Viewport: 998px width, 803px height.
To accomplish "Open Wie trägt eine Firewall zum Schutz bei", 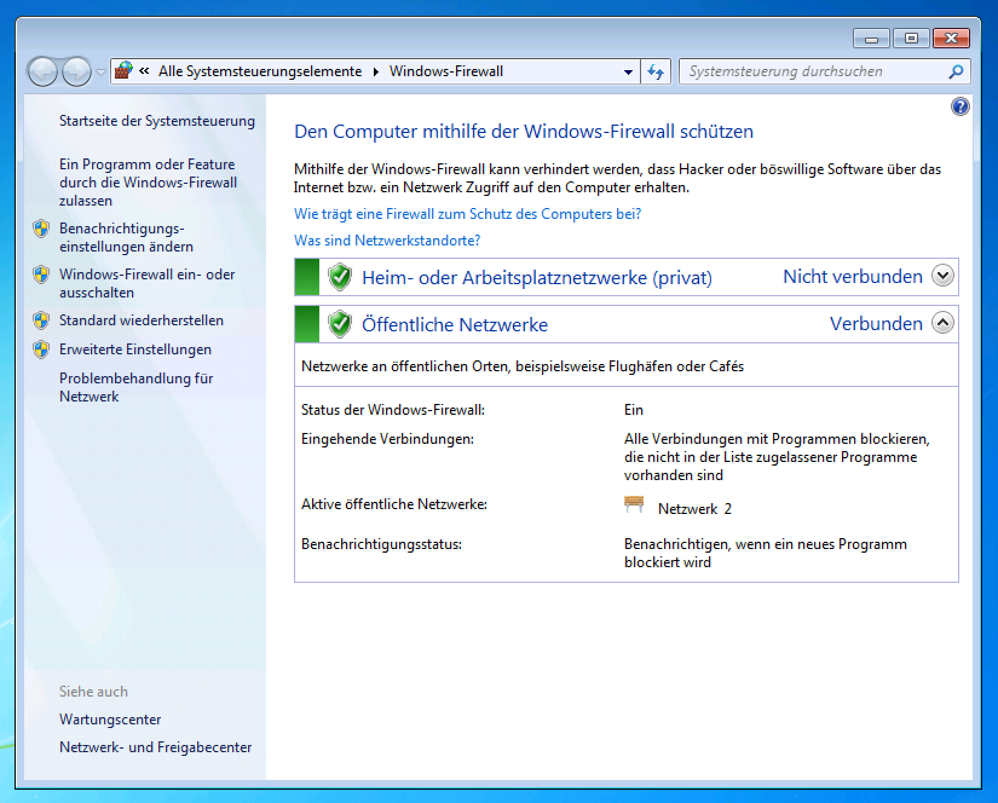I will click(x=466, y=213).
